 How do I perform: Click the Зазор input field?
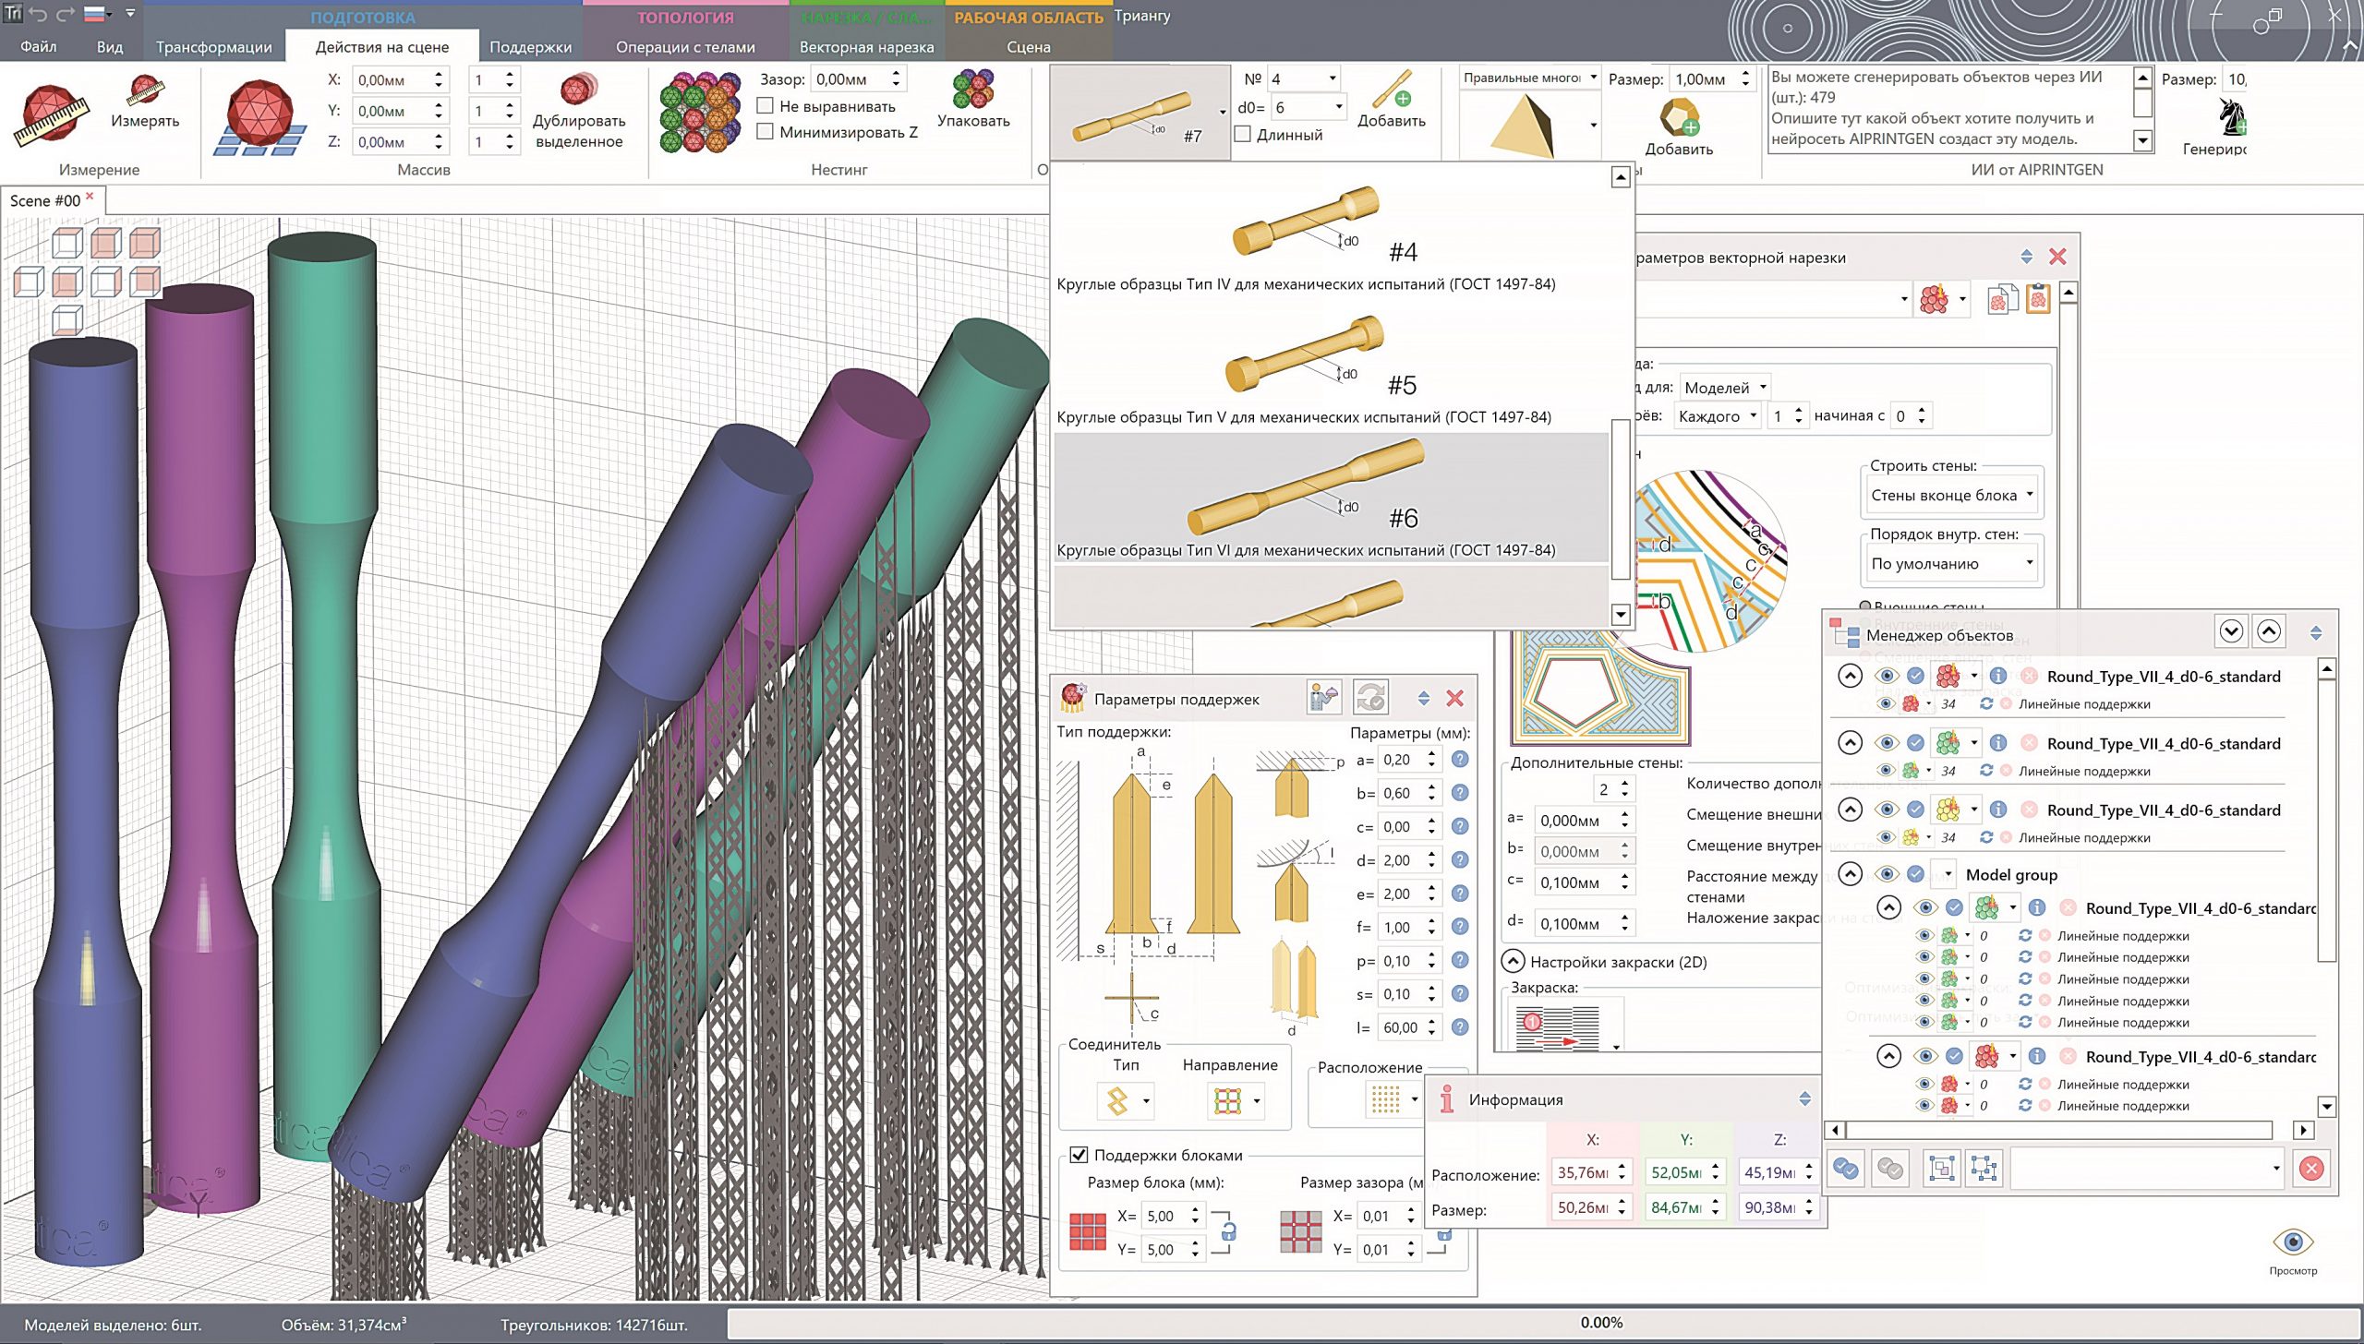[849, 79]
